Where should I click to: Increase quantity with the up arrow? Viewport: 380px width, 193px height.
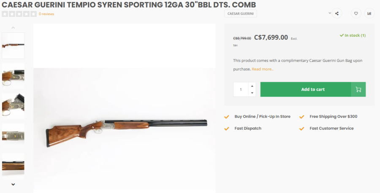click(252, 86)
